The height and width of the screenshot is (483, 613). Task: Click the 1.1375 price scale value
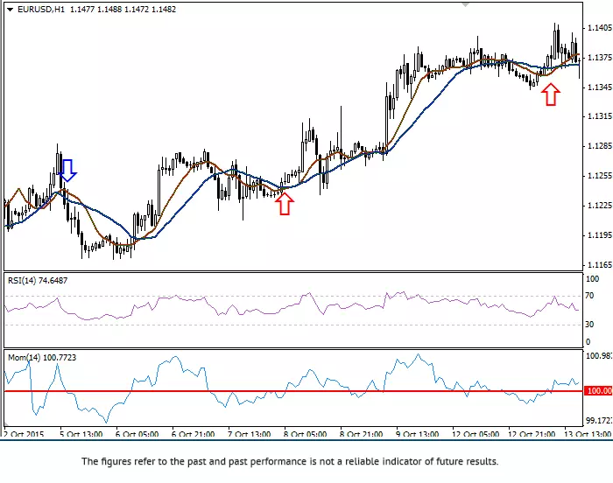(x=600, y=58)
